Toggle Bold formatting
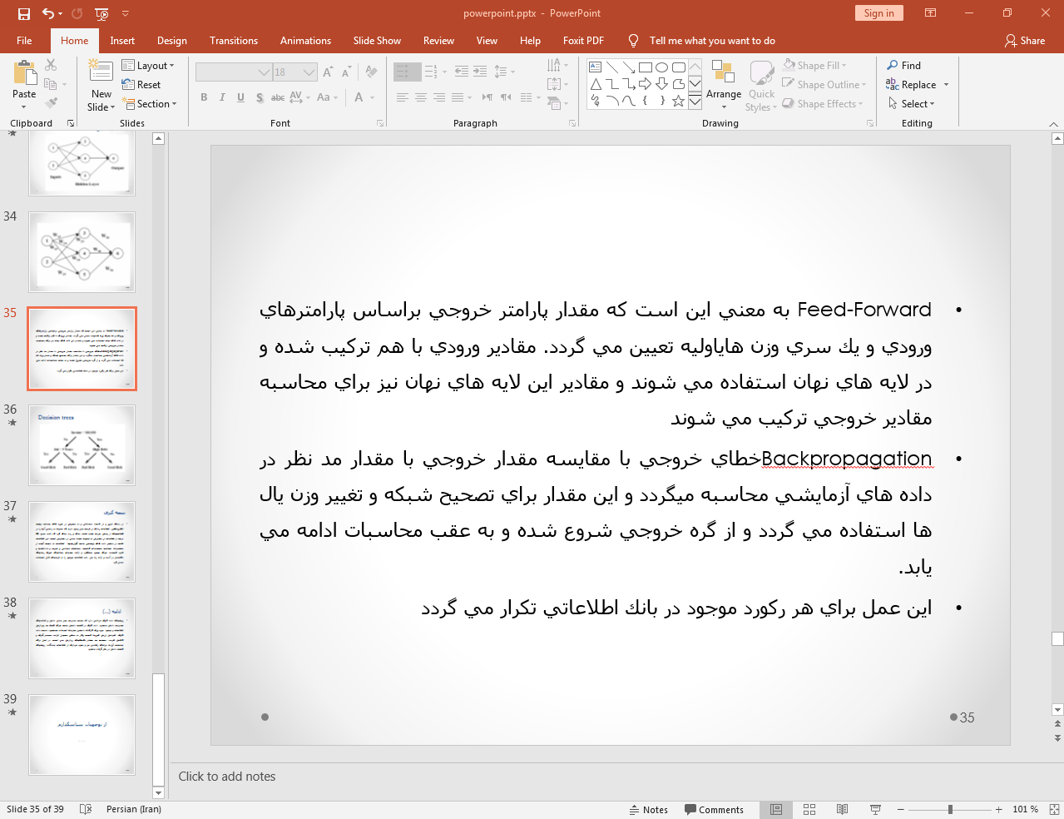This screenshot has height=819, width=1064. 204,97
